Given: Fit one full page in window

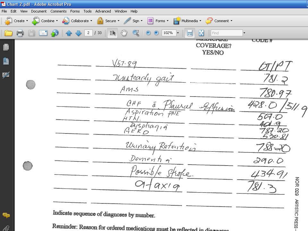Looking at the screenshot, I should [201, 33].
